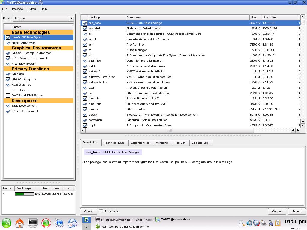Sort by the Avail. Ver. column header

click(x=280, y=17)
